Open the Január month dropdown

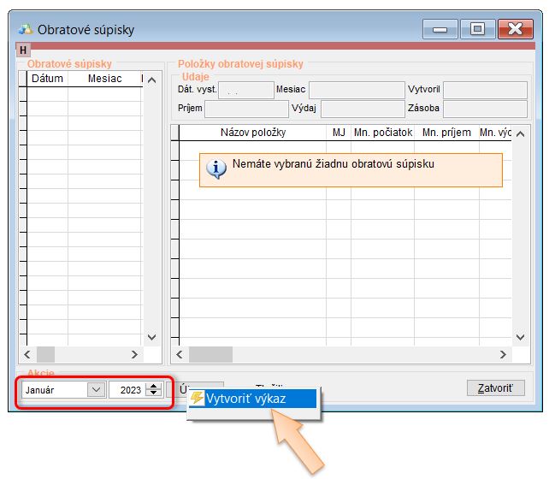pos(94,390)
